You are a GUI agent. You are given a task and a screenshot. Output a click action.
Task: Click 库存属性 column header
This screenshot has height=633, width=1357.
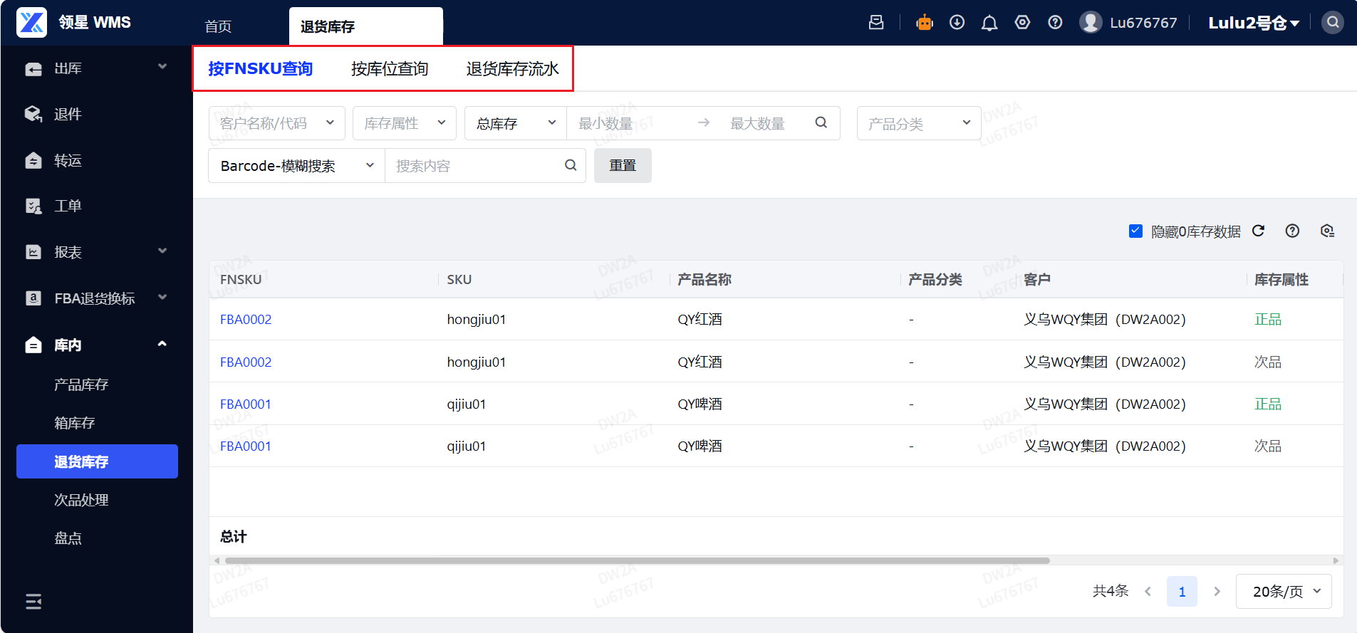point(1281,279)
